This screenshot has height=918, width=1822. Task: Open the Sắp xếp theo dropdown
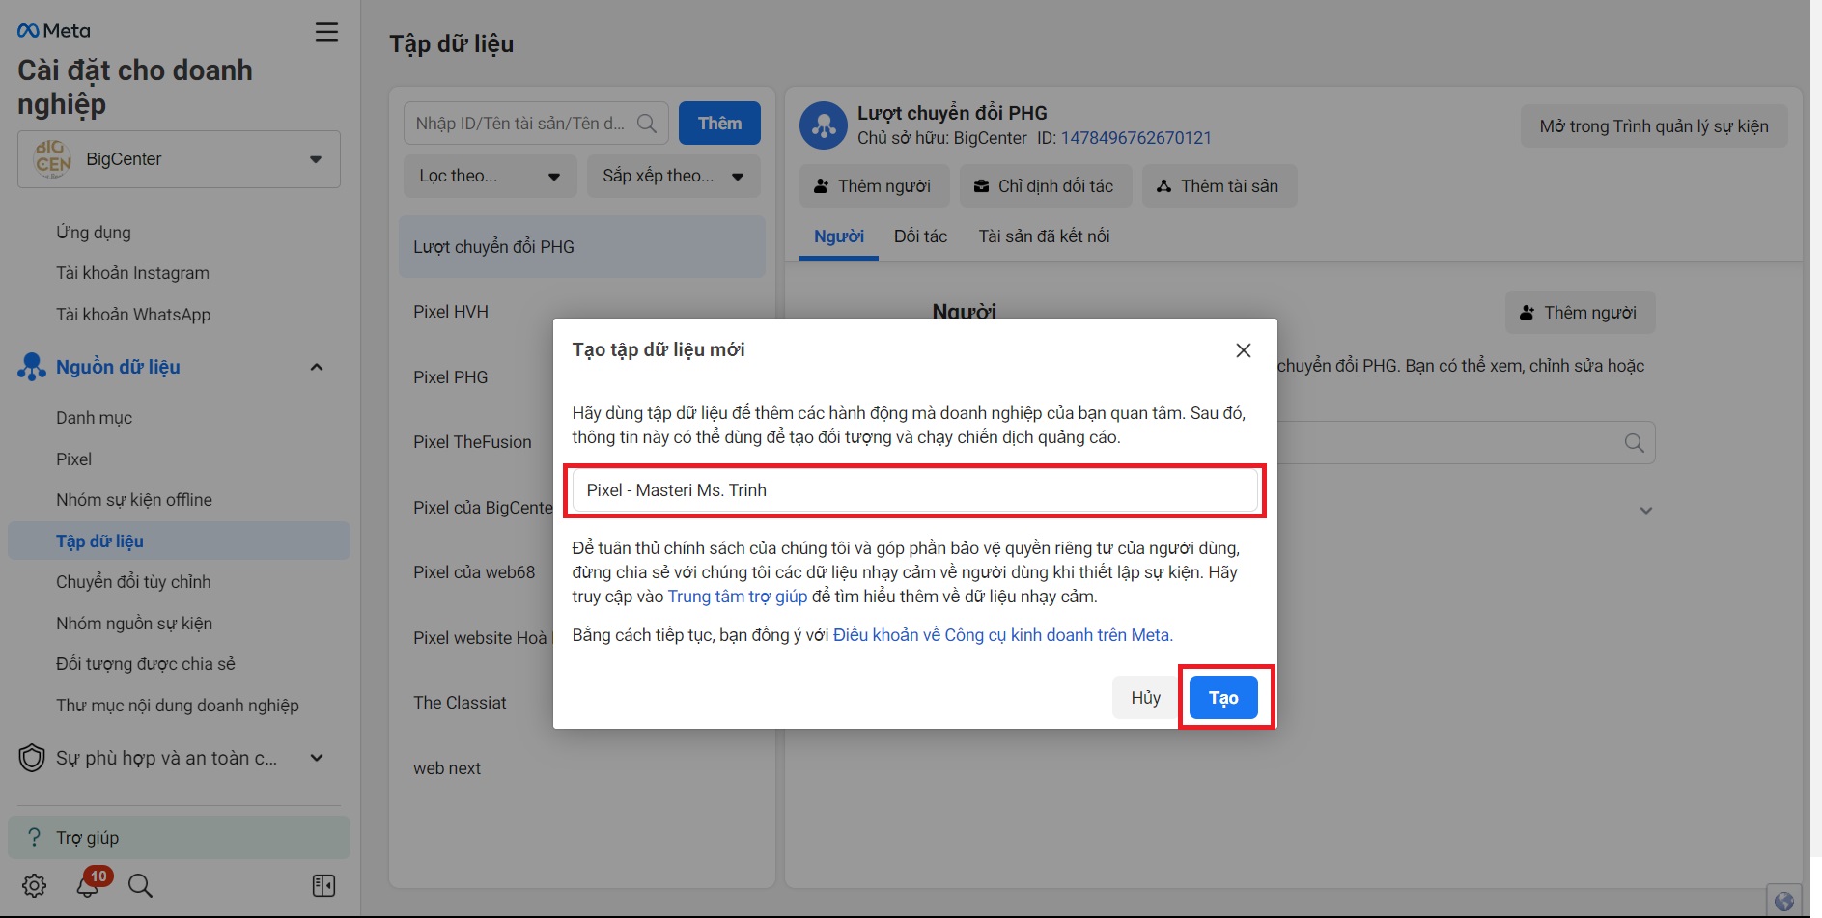tap(673, 176)
